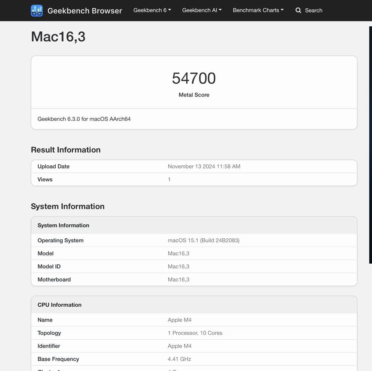Click the Views row label

(x=45, y=179)
